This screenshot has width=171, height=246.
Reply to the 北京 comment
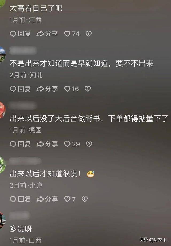point(20,199)
